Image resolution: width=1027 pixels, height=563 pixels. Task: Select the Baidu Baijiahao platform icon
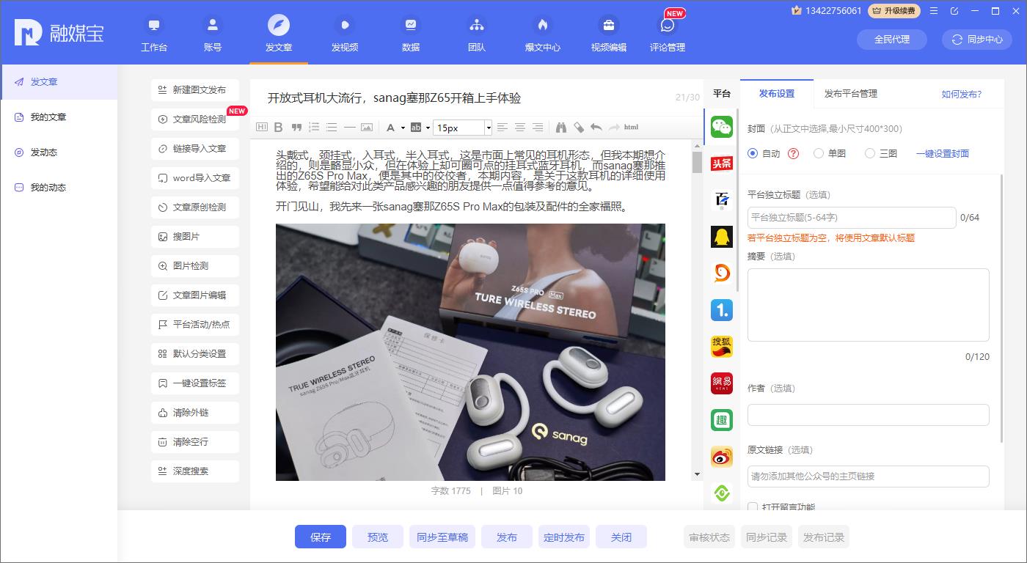point(722,199)
